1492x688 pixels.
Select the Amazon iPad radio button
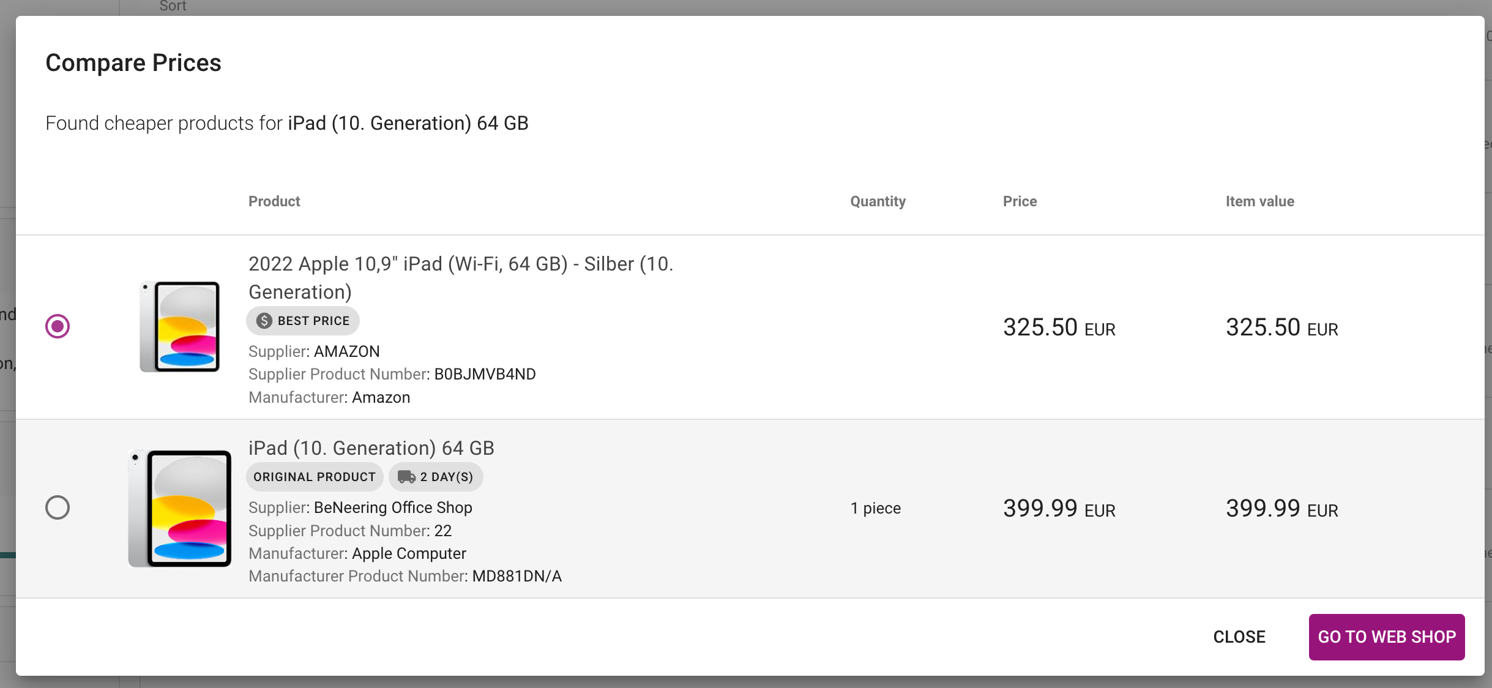point(58,326)
